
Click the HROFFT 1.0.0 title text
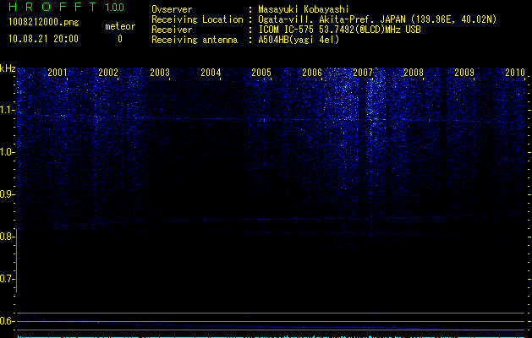tap(66, 7)
